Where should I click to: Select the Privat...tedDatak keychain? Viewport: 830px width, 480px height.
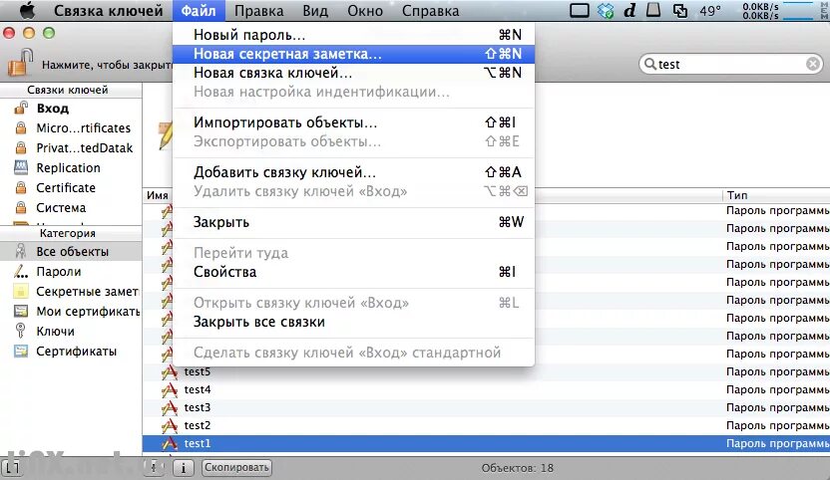pyautogui.click(x=71, y=148)
